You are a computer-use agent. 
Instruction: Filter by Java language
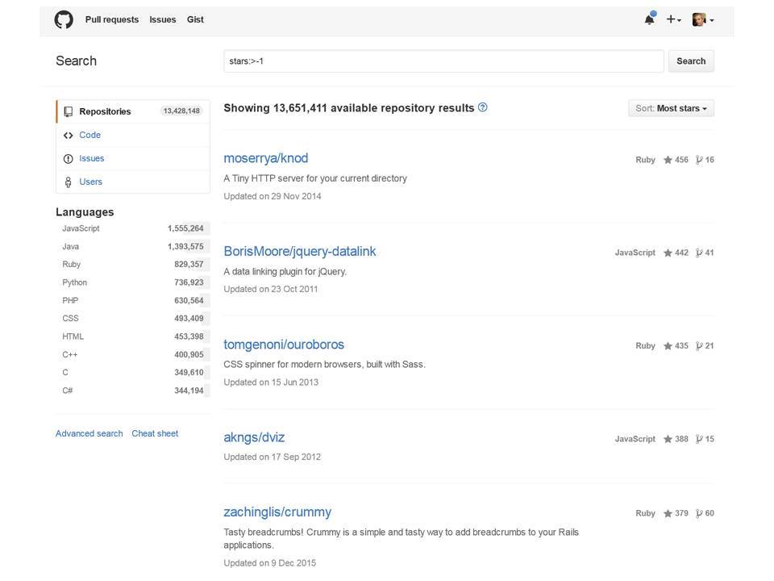pyautogui.click(x=133, y=247)
